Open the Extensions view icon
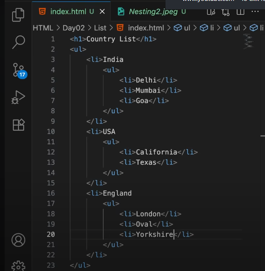265x271 pixels. pos(18,125)
